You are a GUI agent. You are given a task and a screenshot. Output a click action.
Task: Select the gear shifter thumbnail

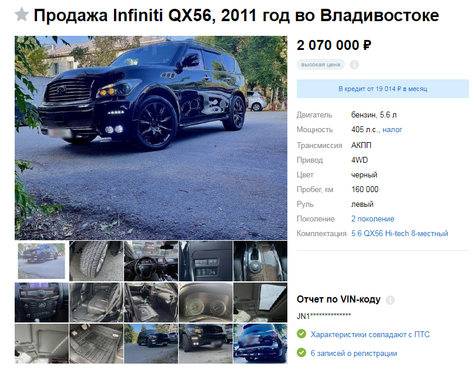click(260, 261)
